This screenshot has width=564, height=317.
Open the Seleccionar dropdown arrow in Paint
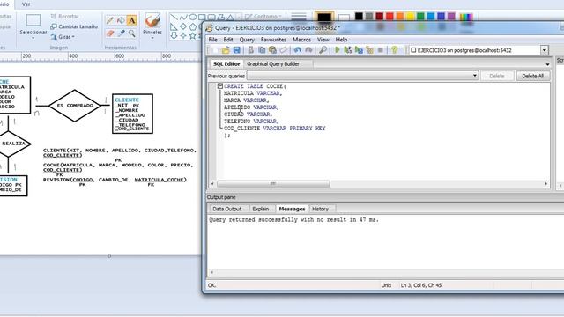pos(33,38)
